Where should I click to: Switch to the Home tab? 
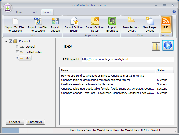click(x=20, y=12)
